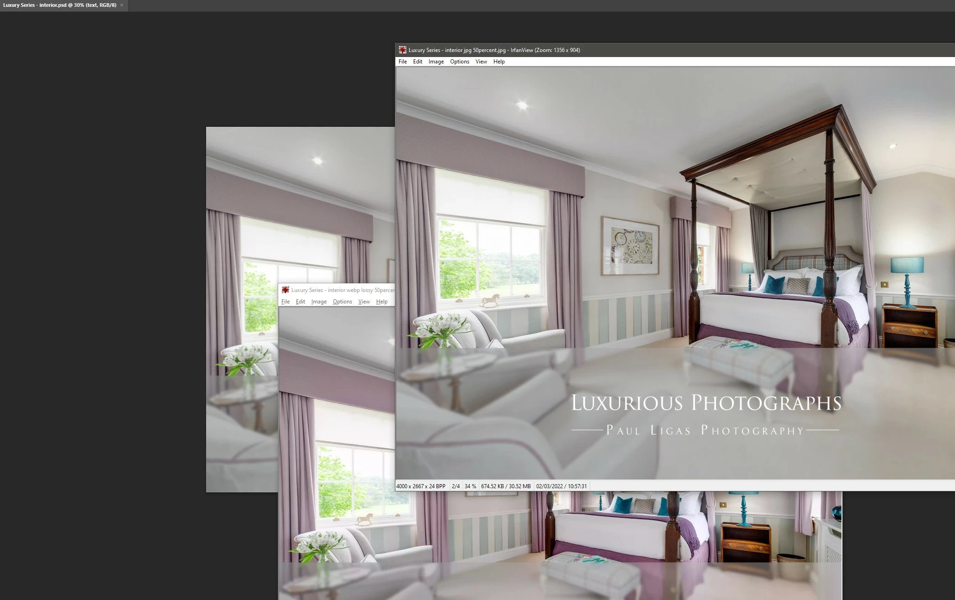This screenshot has width=955, height=600.
Task: Open the Help menu in the jpg IrfanView window
Action: [499, 62]
